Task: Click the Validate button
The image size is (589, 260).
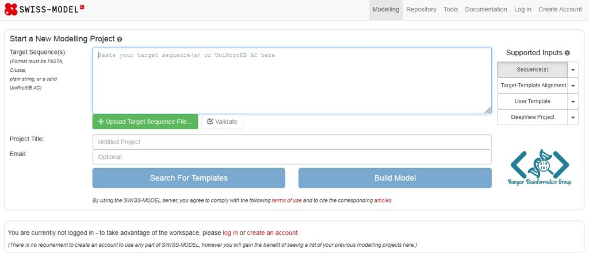Action: (x=223, y=122)
